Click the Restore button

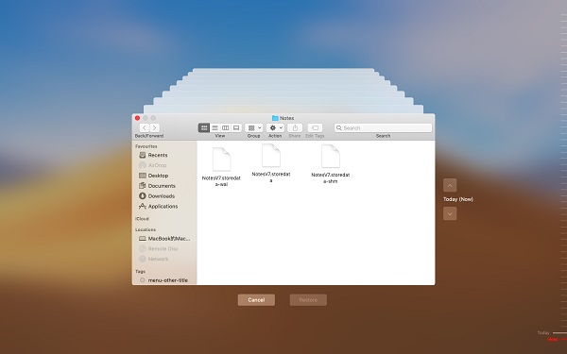(x=308, y=300)
